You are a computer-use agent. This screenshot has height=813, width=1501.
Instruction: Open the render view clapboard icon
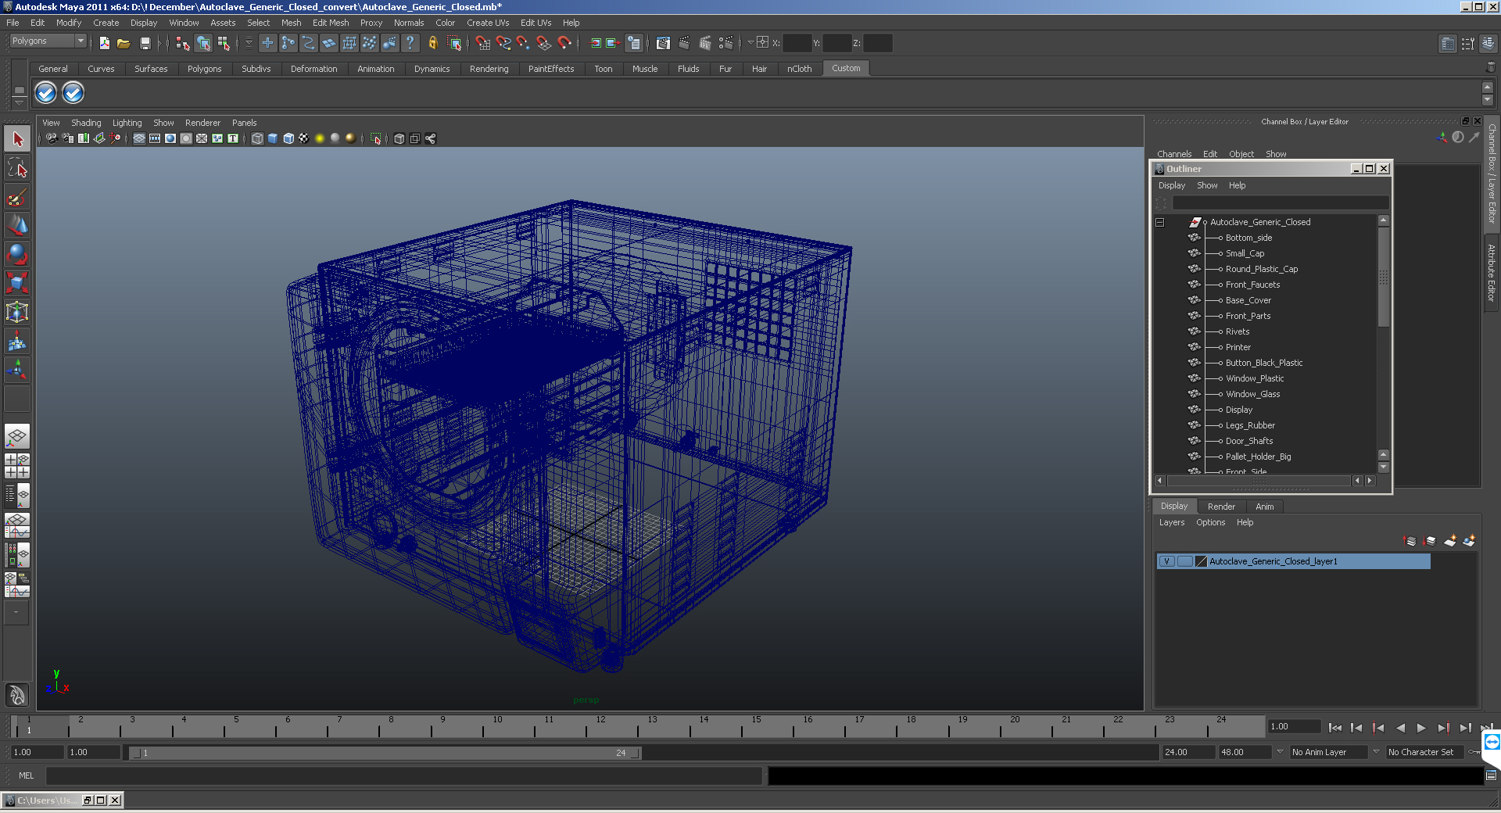664,43
